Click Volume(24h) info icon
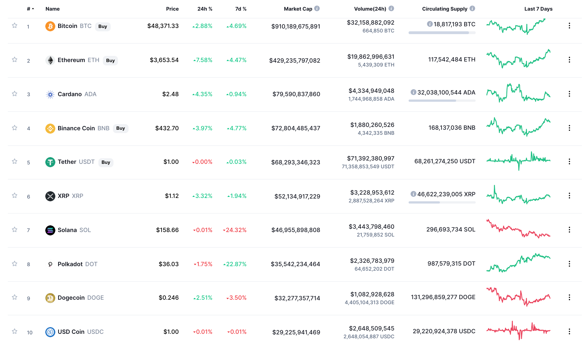583x345 pixels. pos(391,9)
